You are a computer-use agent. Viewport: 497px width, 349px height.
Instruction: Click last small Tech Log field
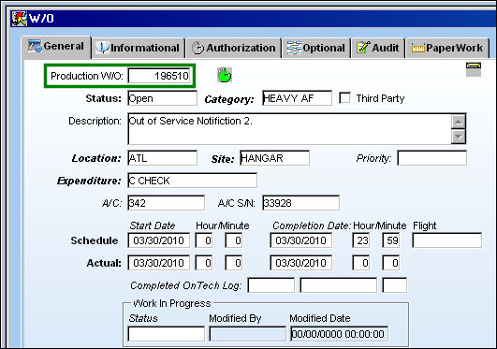point(395,285)
